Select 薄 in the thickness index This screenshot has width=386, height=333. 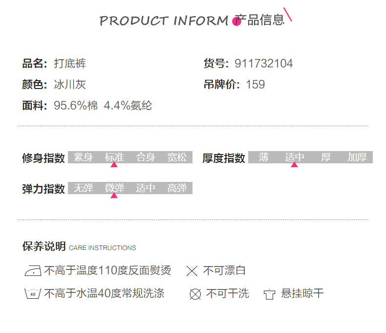tap(264, 157)
